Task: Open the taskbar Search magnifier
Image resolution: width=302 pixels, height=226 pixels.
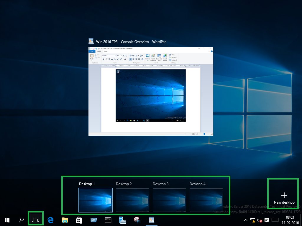Action: coord(21,220)
